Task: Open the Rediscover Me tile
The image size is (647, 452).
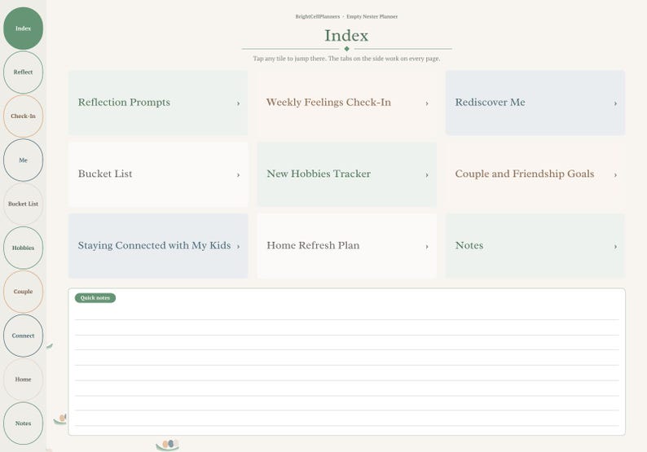Action: tap(535, 103)
